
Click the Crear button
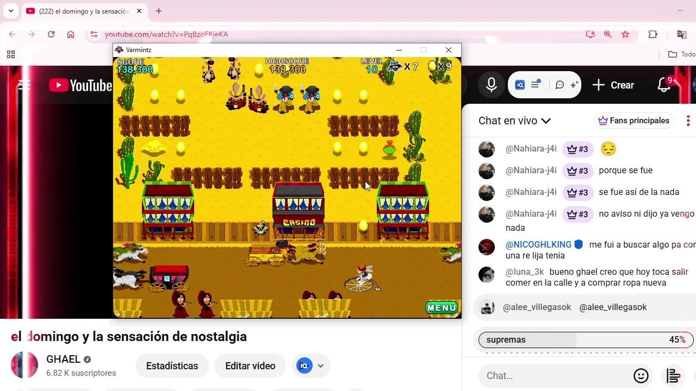click(x=614, y=85)
